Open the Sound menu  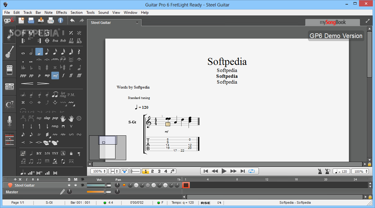pyautogui.click(x=104, y=13)
